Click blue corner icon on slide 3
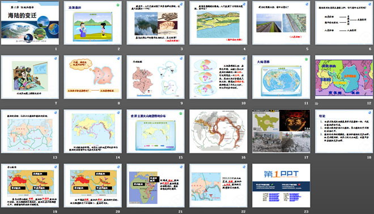This screenshot has height=214, width=374. [x=181, y=5]
